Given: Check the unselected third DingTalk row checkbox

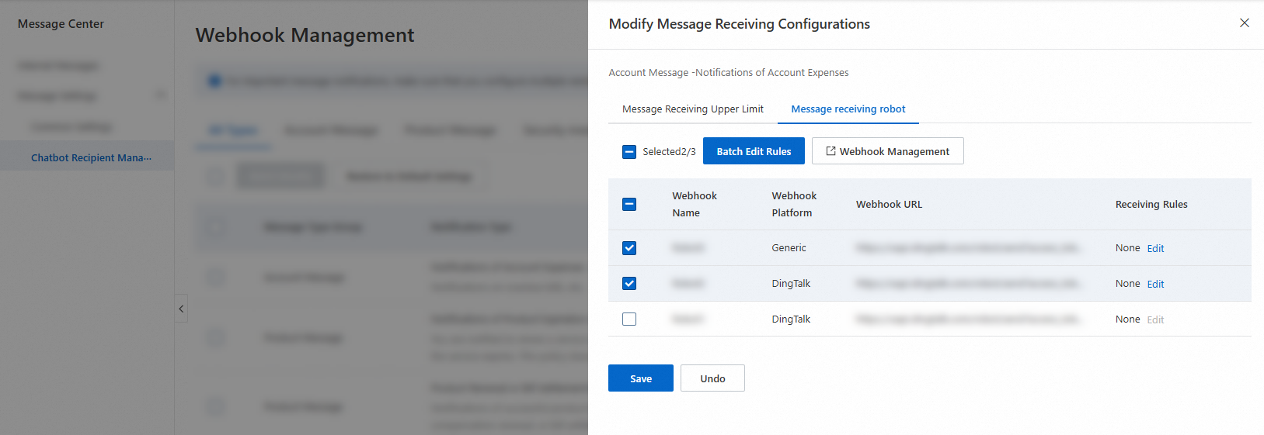Looking at the screenshot, I should coord(629,319).
